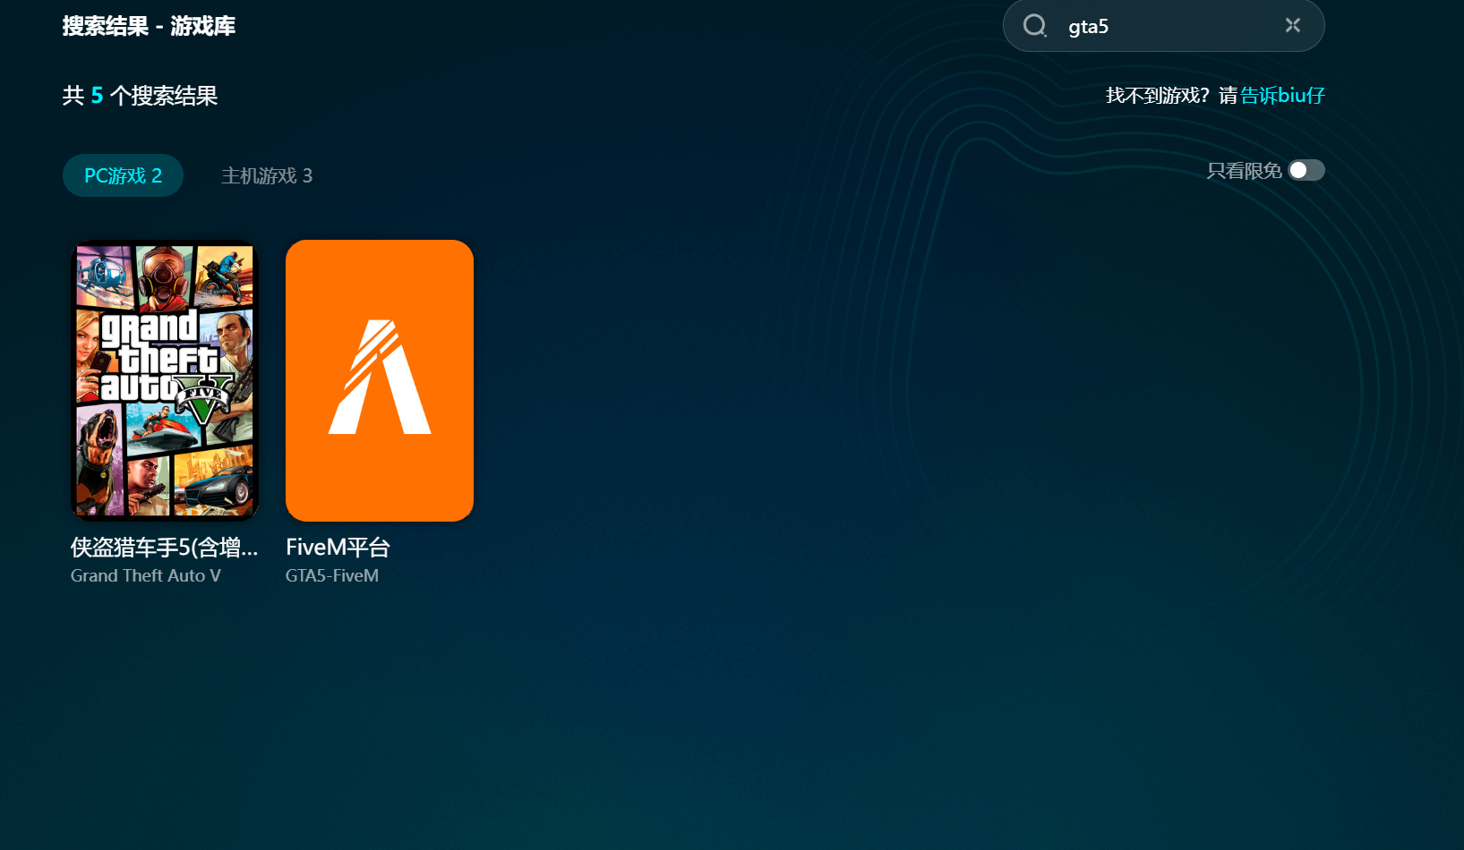Click the 找不到游戏? 请 prompt text

[1171, 96]
